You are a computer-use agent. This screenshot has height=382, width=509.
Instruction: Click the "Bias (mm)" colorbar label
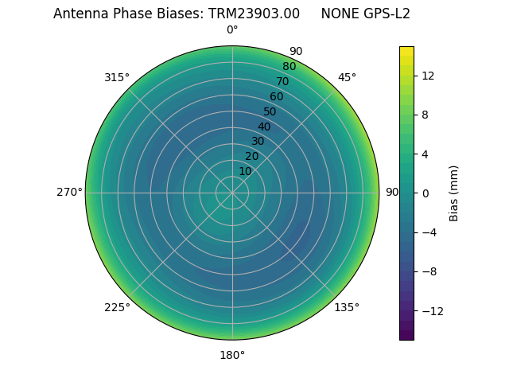(454, 193)
